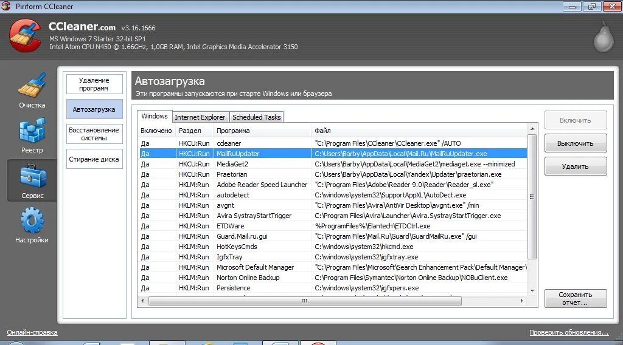This screenshot has height=345, width=623.
Task: Select the Praetorian startup entry
Action: pos(333,174)
